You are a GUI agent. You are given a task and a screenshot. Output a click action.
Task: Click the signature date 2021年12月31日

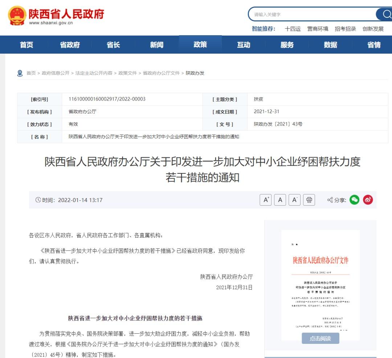(234, 287)
